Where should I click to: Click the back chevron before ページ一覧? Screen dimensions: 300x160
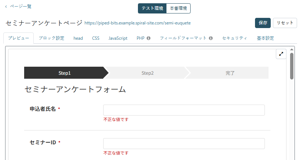point(6,7)
